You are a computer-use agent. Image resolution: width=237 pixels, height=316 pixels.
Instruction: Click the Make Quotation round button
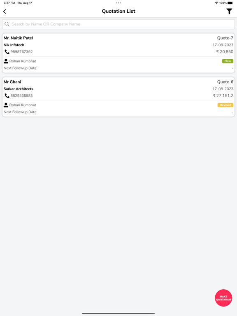pyautogui.click(x=223, y=298)
